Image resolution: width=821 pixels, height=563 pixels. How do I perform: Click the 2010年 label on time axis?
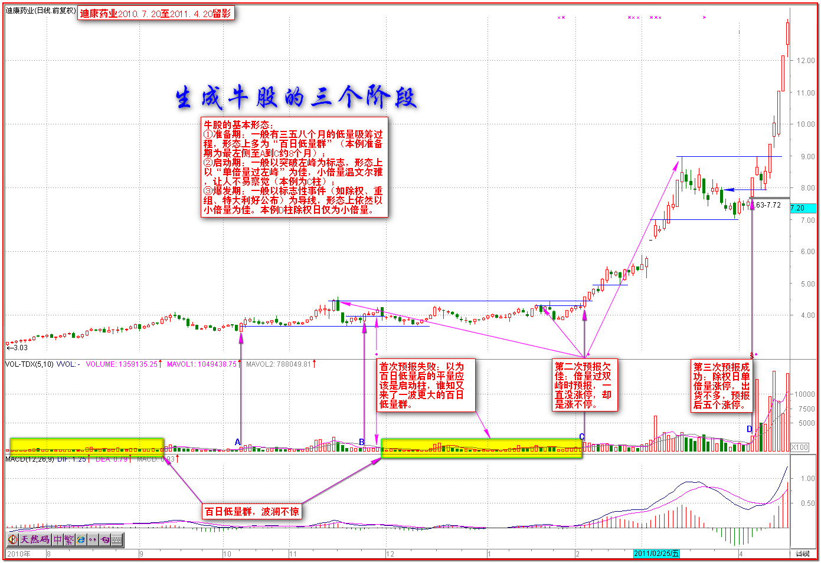pyautogui.click(x=19, y=554)
